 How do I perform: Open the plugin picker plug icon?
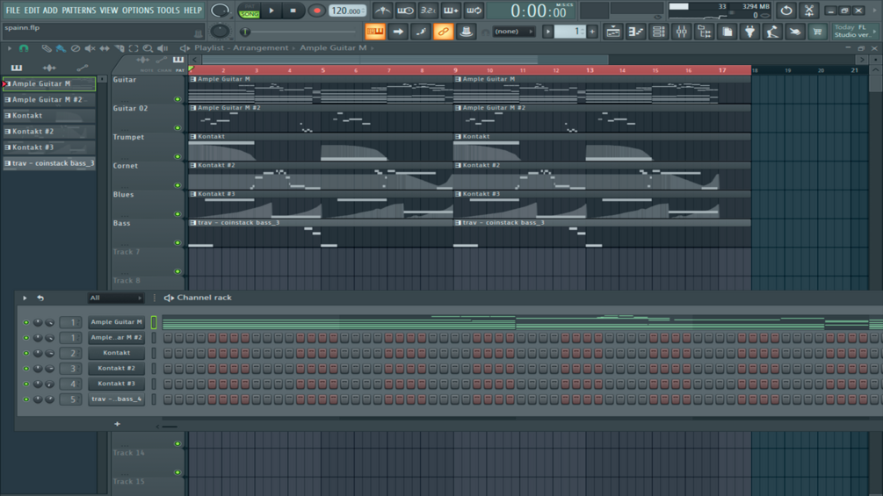coord(749,32)
